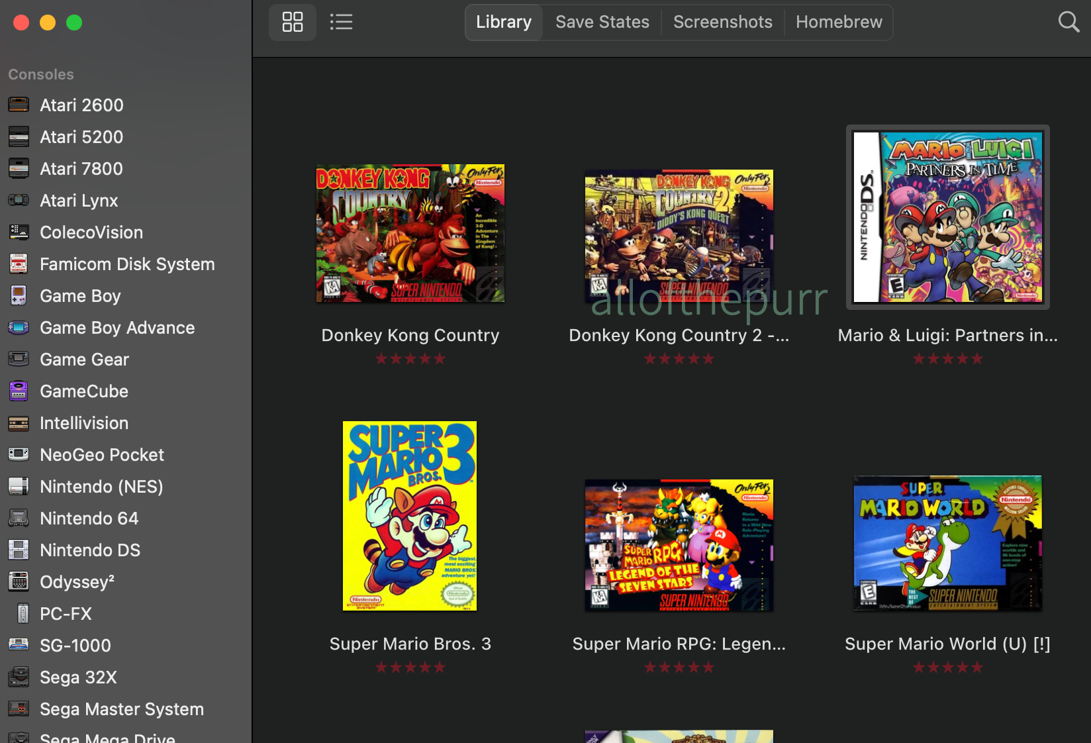The height and width of the screenshot is (743, 1091).
Task: Switch to list view icon
Action: [x=341, y=22]
